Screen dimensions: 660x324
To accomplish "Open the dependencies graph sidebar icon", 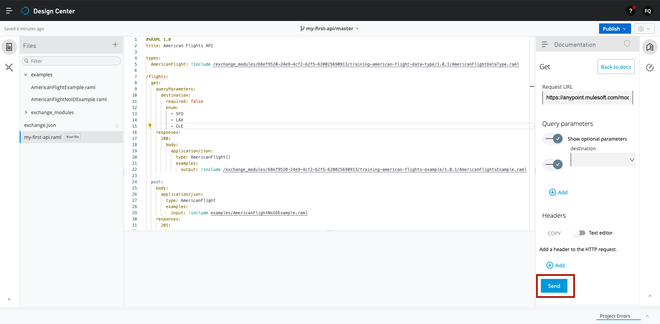I will click(x=9, y=67).
